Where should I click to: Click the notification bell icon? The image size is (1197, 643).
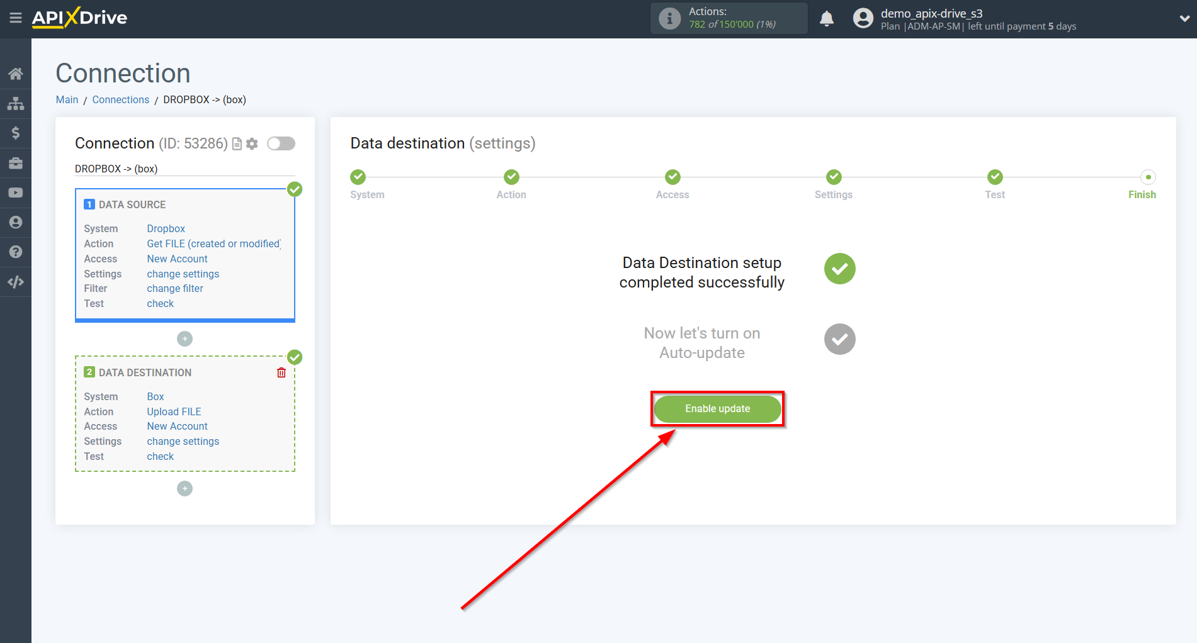click(827, 19)
